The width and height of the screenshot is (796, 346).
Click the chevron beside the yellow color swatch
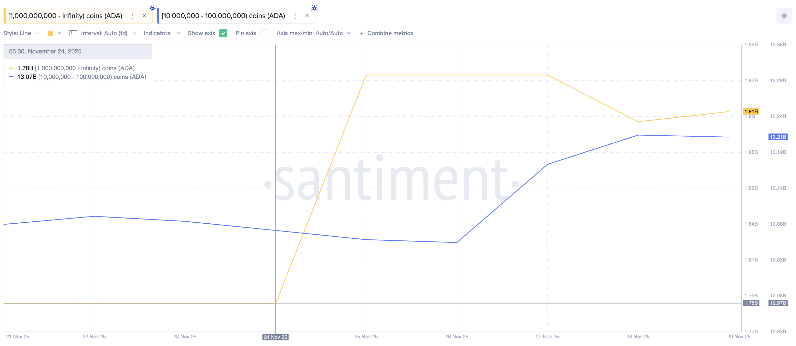click(59, 33)
